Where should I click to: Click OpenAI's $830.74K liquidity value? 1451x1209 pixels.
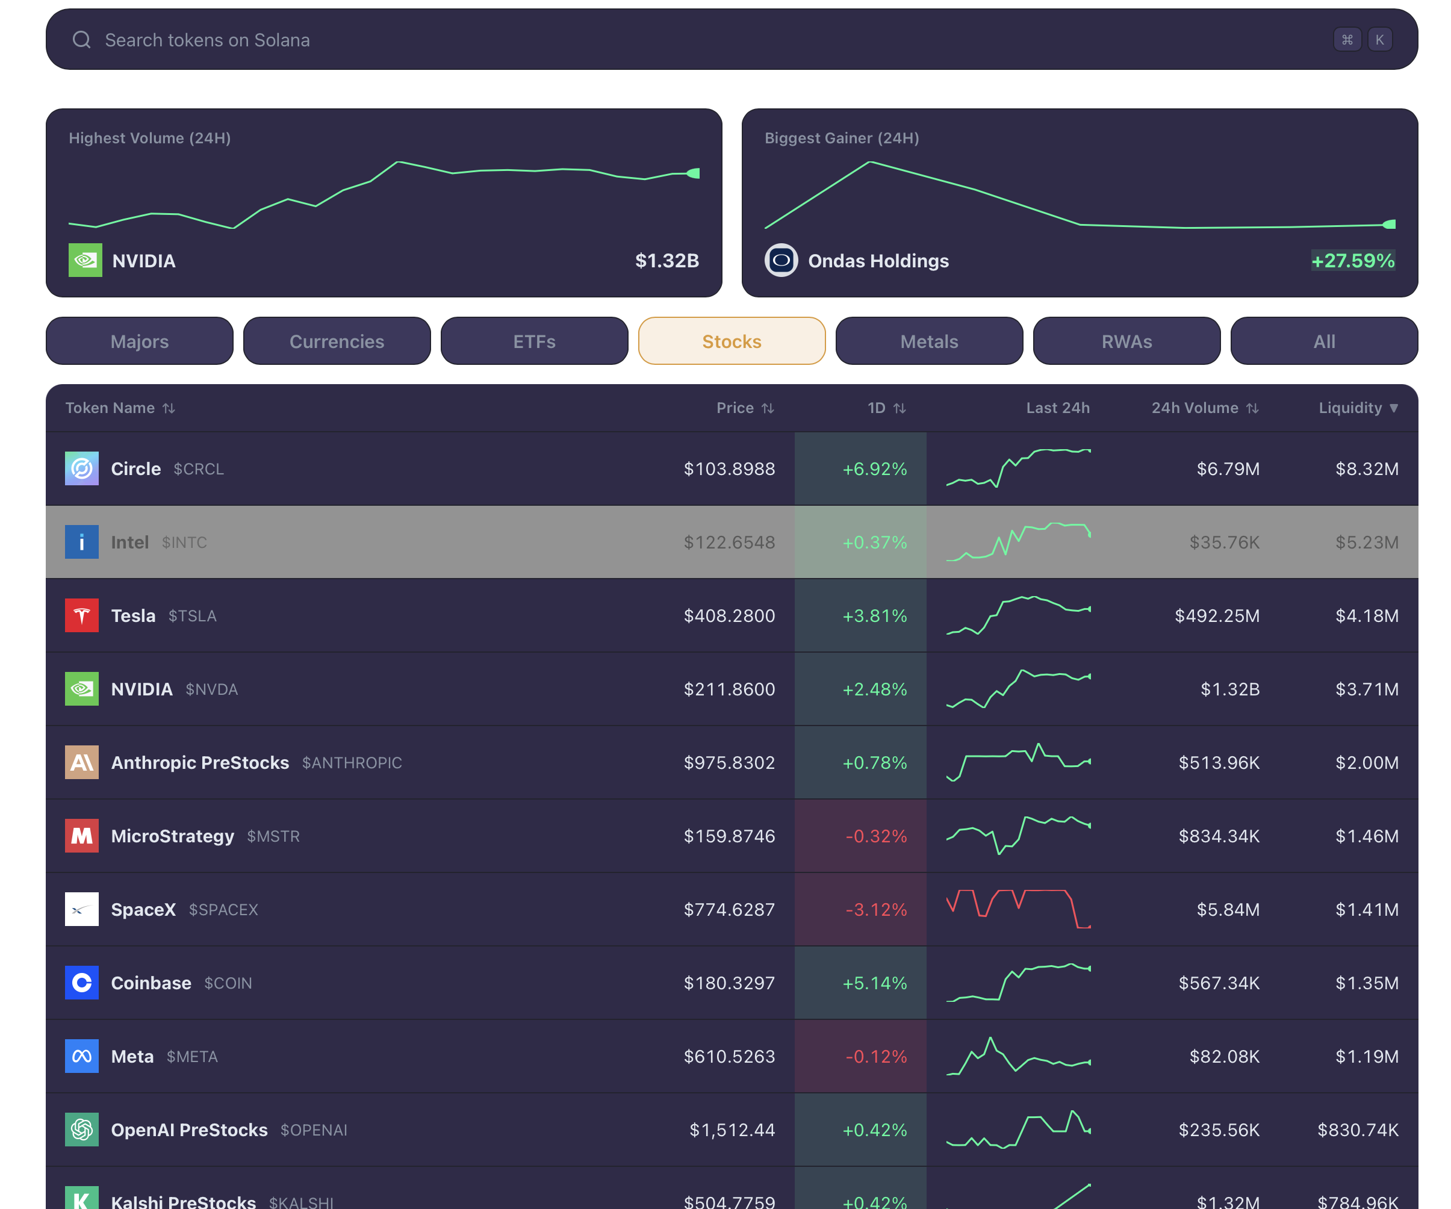(1358, 1130)
